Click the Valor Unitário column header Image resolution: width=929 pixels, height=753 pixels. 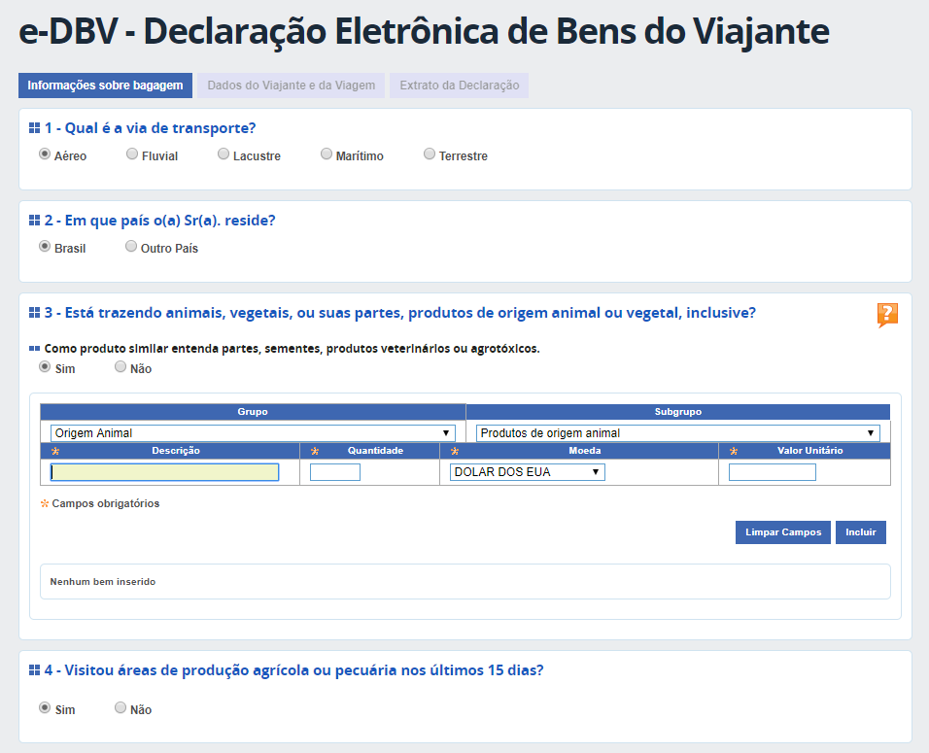point(809,451)
